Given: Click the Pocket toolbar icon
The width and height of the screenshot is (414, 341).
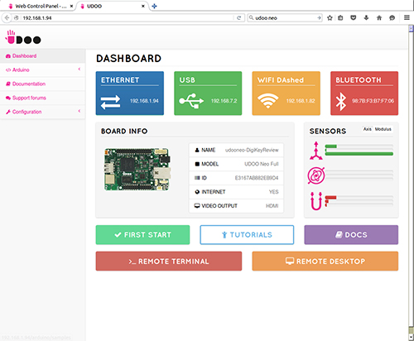Looking at the screenshot, I should point(354,18).
